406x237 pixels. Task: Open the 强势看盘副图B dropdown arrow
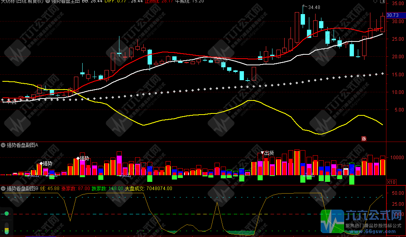[x=3, y=189]
